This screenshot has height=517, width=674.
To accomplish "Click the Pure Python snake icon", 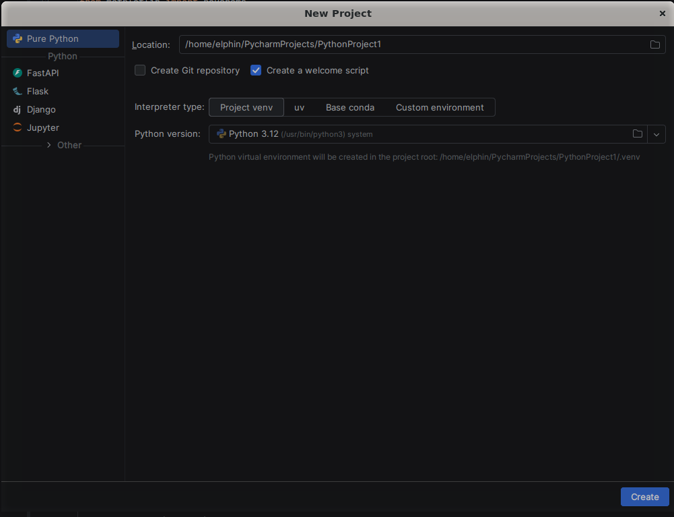I will pos(18,39).
